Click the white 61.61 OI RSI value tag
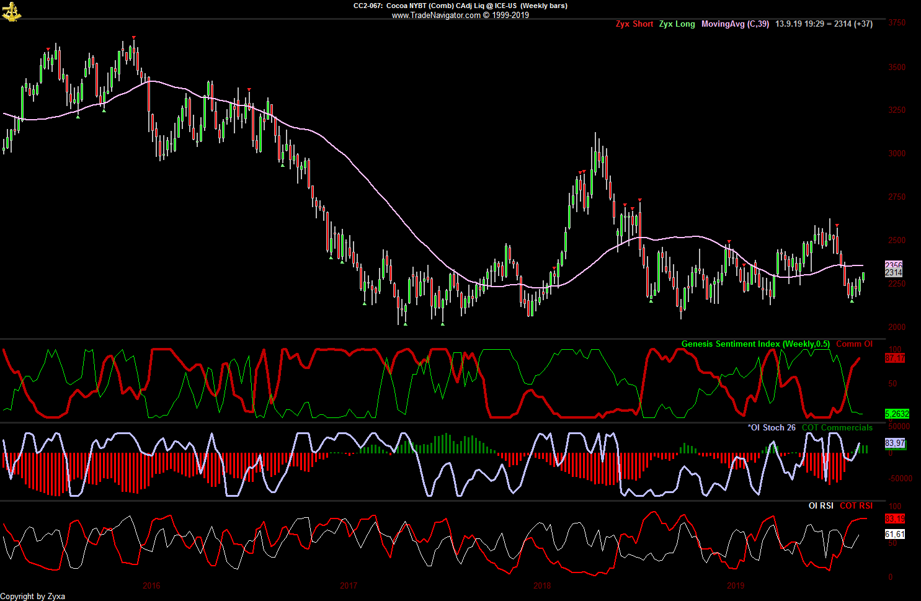Image resolution: width=921 pixels, height=601 pixels. 895,534
